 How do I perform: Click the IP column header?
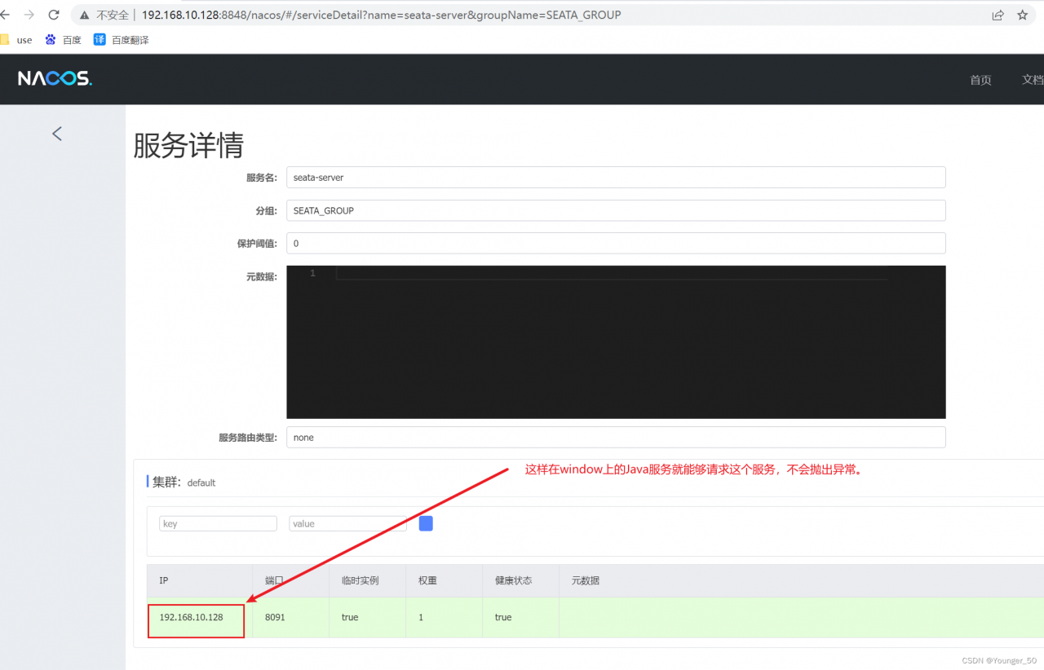pyautogui.click(x=200, y=580)
